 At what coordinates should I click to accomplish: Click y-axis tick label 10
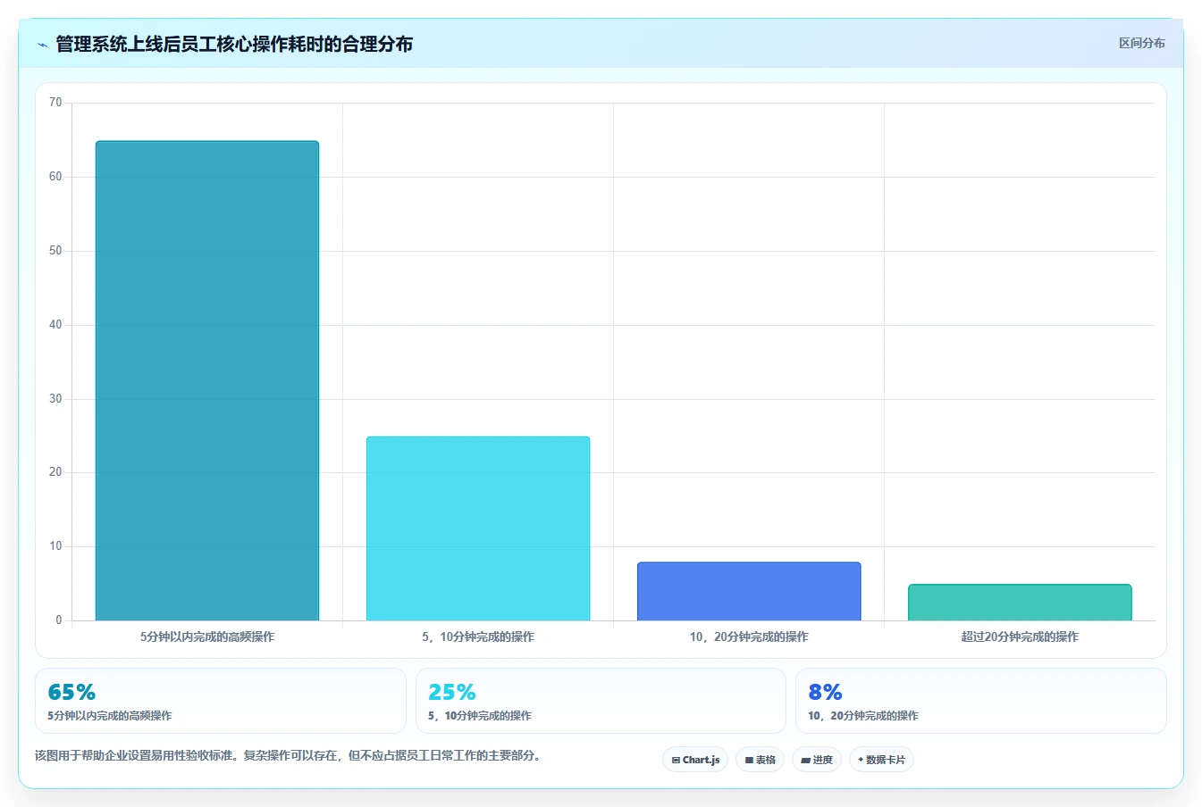point(55,546)
